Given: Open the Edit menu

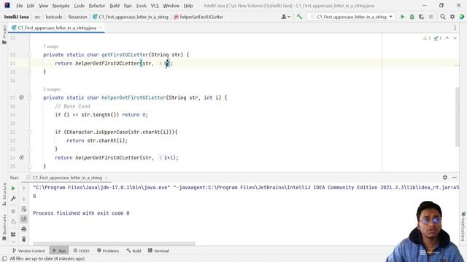Looking at the screenshot, I should point(31,6).
